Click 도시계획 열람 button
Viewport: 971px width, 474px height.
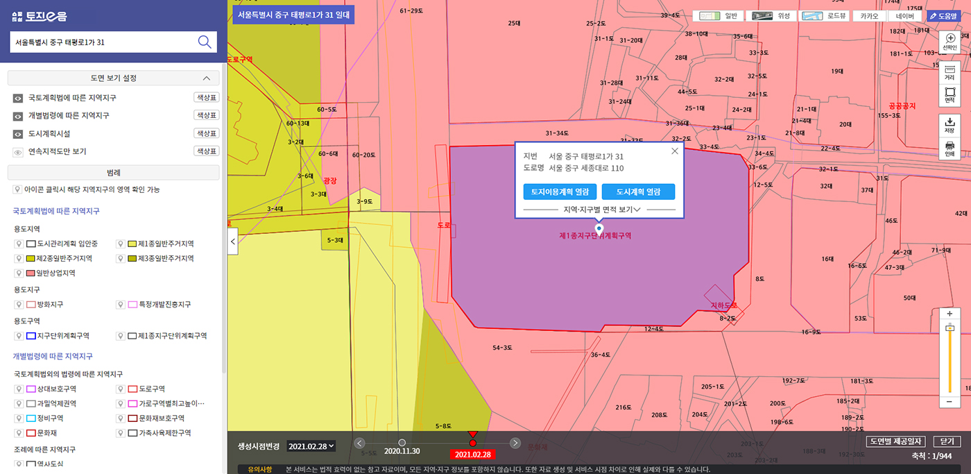638,192
